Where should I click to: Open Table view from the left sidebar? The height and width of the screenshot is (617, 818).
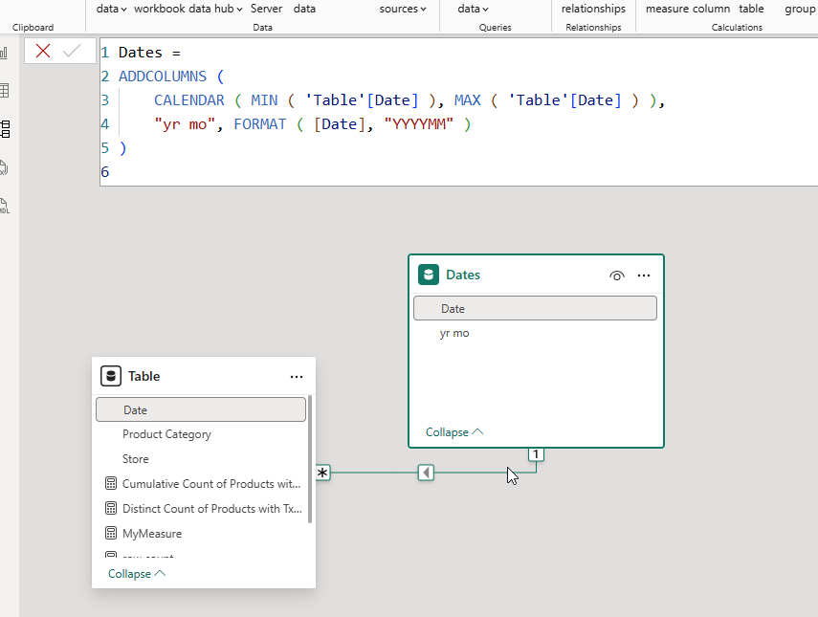click(4, 91)
